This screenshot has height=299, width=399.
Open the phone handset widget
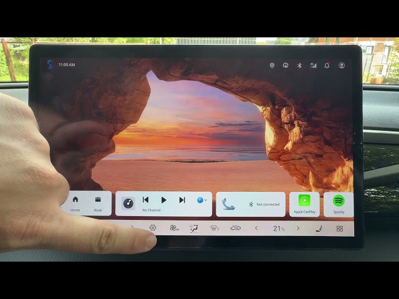228,204
